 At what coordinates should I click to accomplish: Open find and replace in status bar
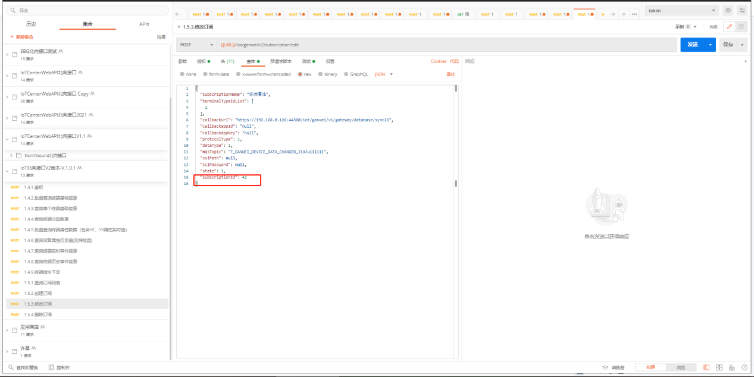(24, 367)
